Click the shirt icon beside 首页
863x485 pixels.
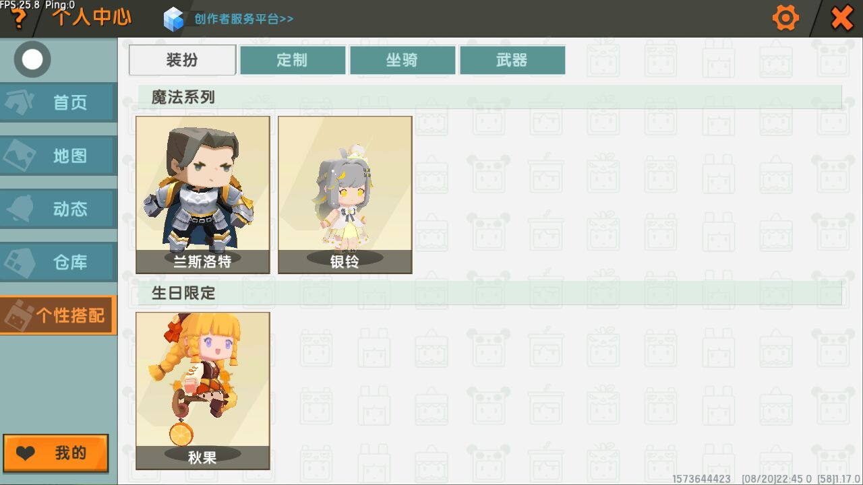(20, 102)
